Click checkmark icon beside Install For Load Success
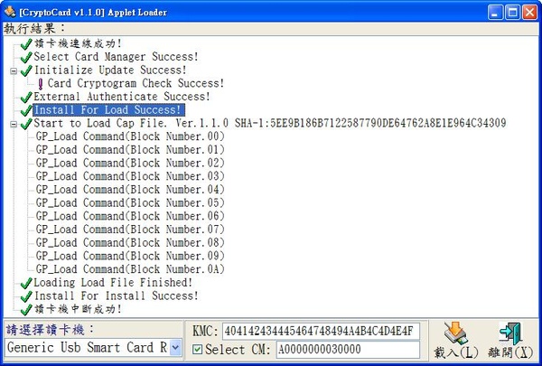The width and height of the screenshot is (542, 366). [x=26, y=110]
